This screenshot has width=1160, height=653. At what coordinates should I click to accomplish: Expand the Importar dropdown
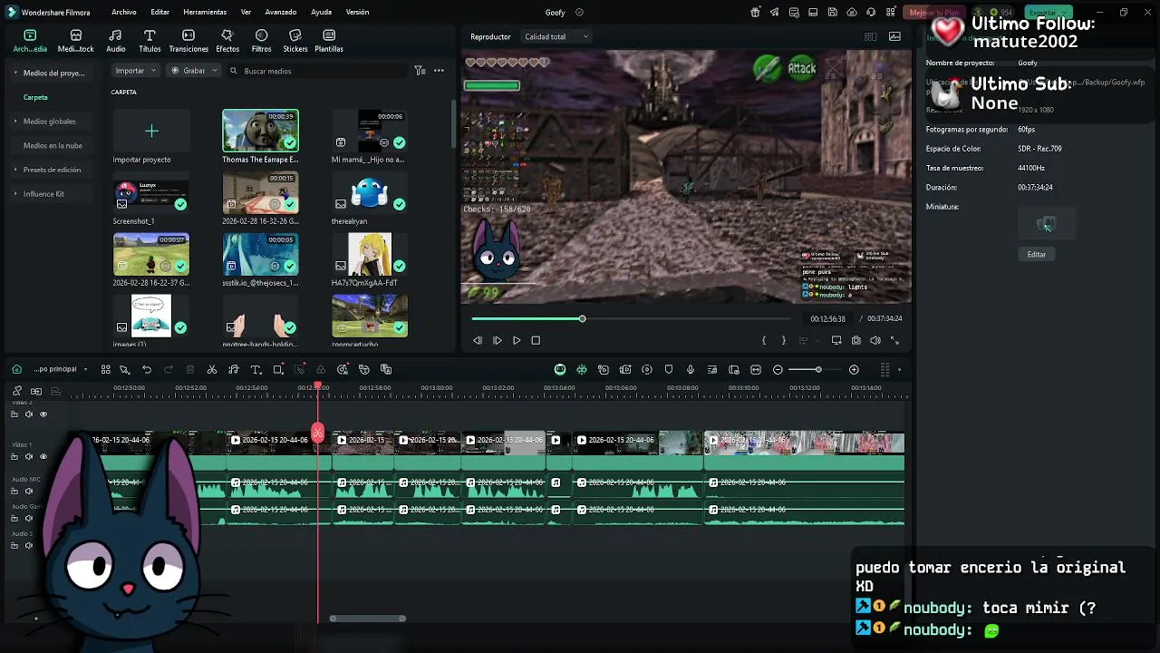136,71
